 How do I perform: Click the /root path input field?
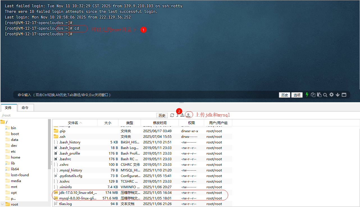pyautogui.click(x=78, y=115)
